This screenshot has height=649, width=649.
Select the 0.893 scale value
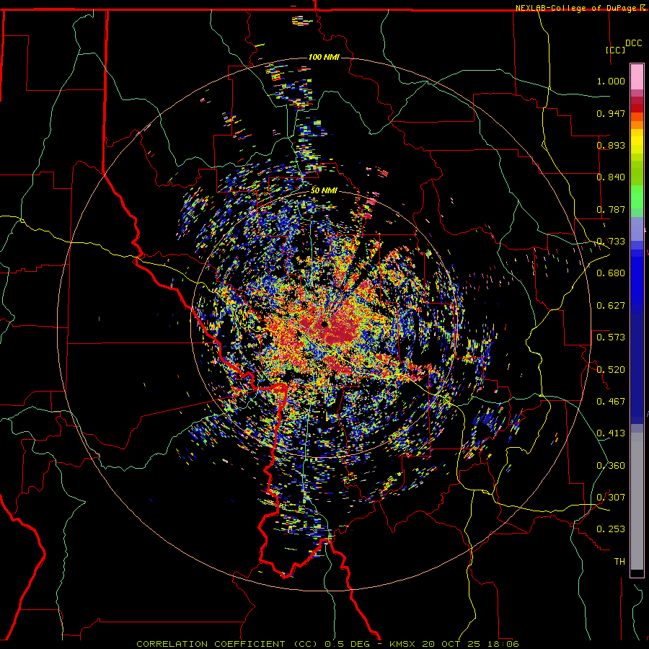(x=611, y=145)
